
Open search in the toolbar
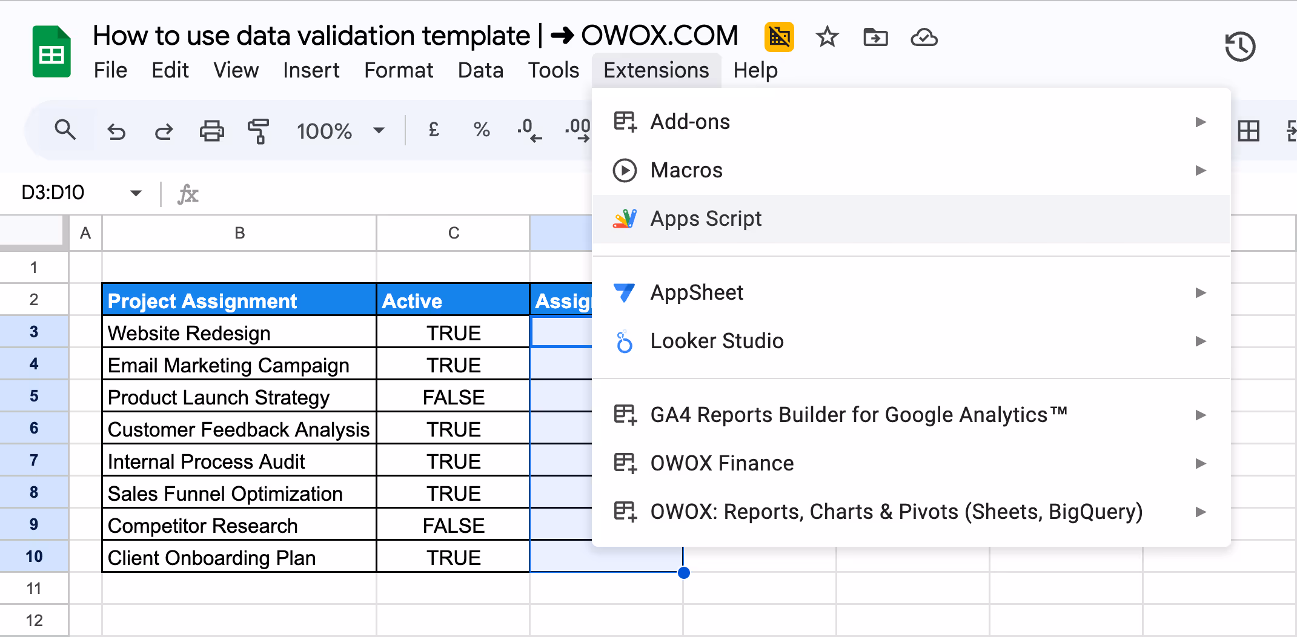click(65, 130)
